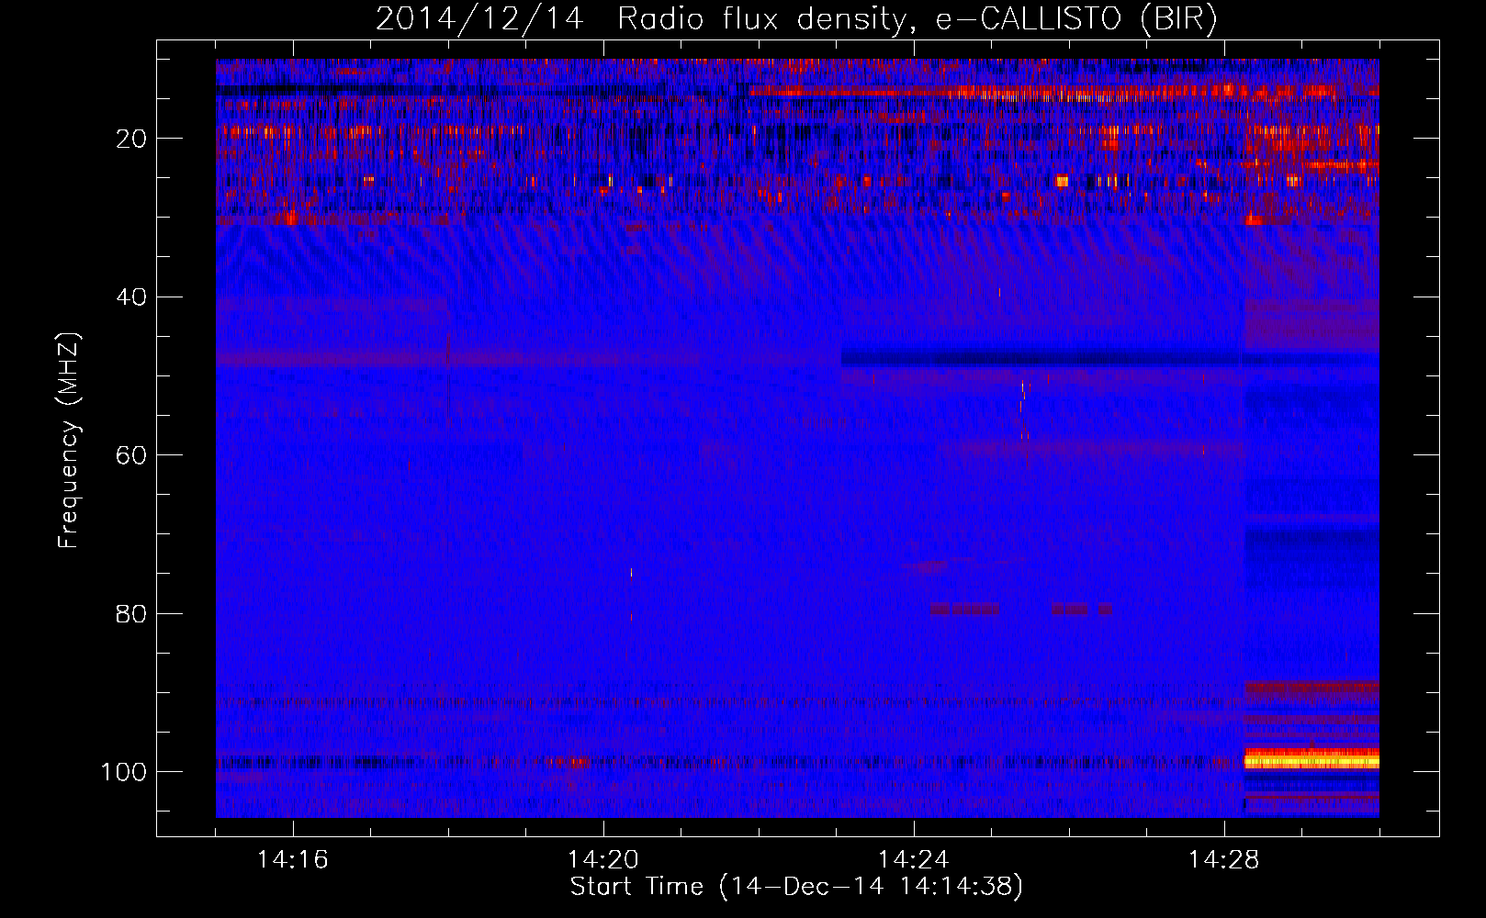Click the bright yellow emission band near 100 MHz
Screen dimensions: 1486x918
[x=1312, y=760]
